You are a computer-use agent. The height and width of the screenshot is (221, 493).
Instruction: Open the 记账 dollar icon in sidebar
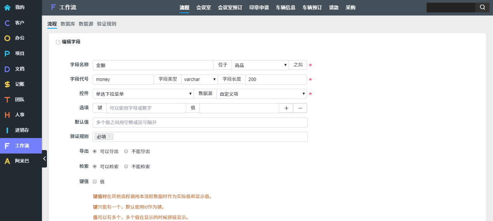(x=7, y=84)
